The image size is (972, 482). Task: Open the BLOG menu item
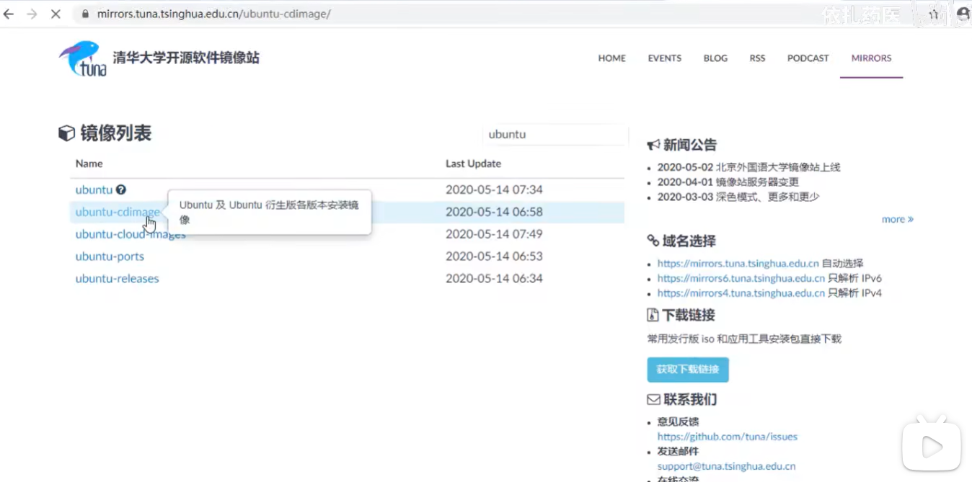(x=715, y=58)
